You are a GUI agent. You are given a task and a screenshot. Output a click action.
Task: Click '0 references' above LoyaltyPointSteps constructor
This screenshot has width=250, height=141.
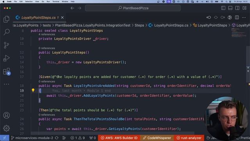tap(47, 48)
